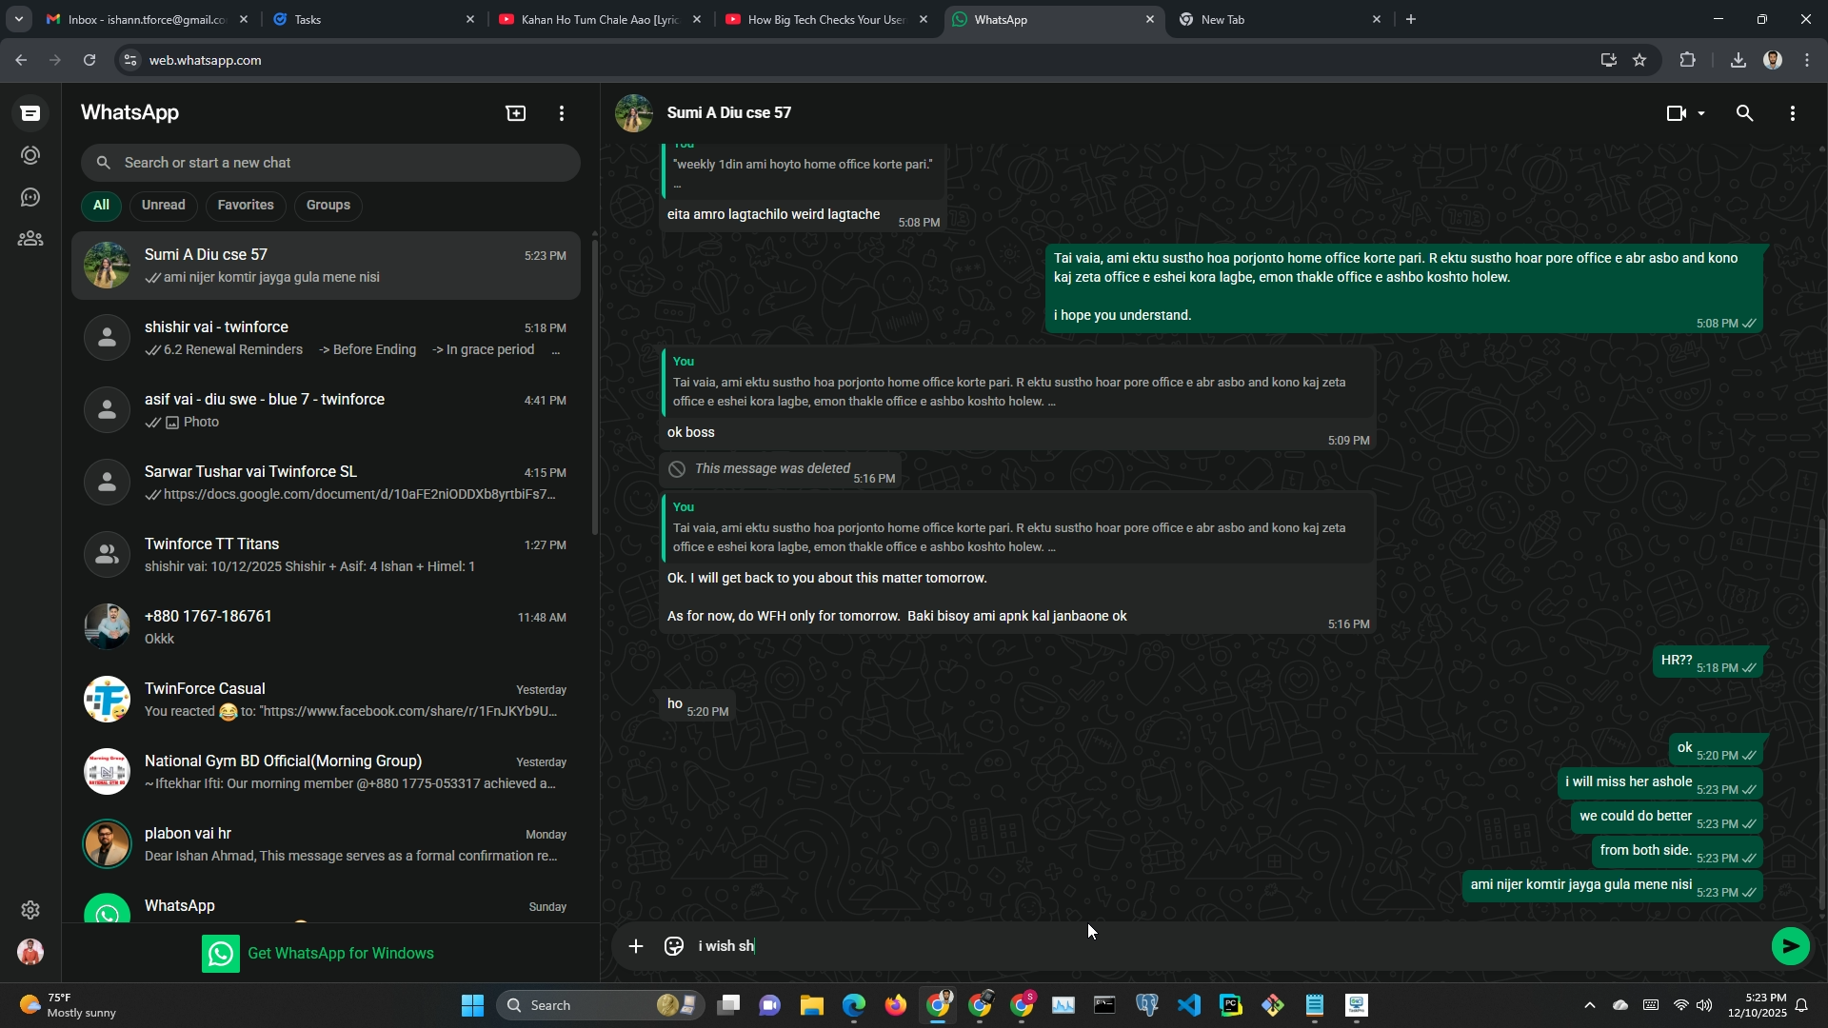Open the plabon vai hr chat
The width and height of the screenshot is (1828, 1028).
point(324,844)
